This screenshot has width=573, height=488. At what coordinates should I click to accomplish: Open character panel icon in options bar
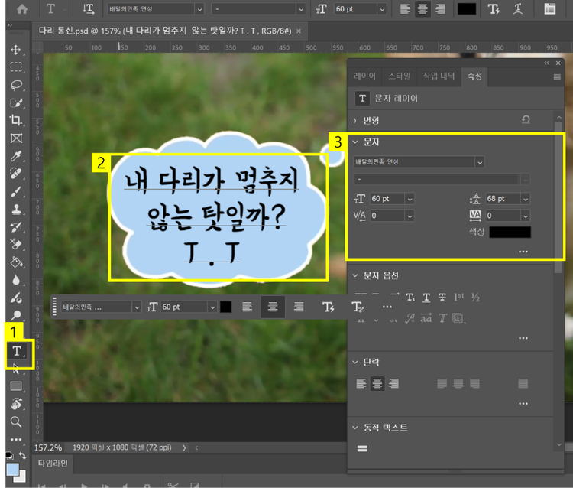pos(549,8)
